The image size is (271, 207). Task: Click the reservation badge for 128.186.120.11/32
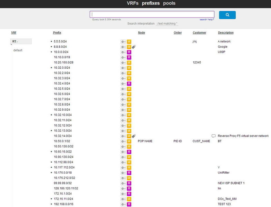click(129, 188)
